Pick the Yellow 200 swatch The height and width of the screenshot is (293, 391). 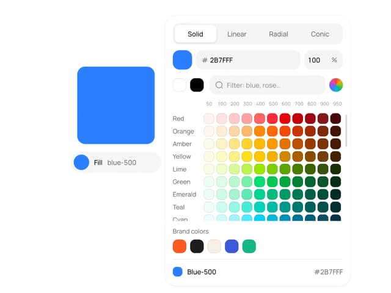(234, 156)
